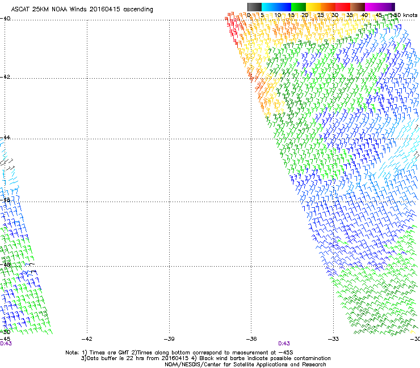Choose the yellow 20-25 knots legend swatch
Viewport: 420px width, 368px height.
click(313, 7)
